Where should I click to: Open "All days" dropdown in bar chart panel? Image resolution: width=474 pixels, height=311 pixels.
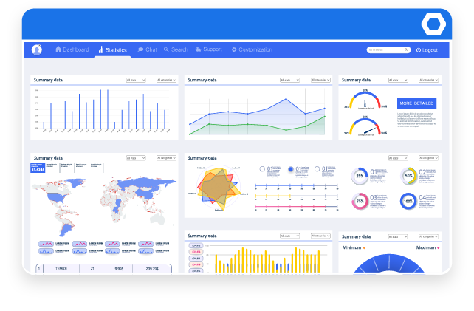[136, 79]
